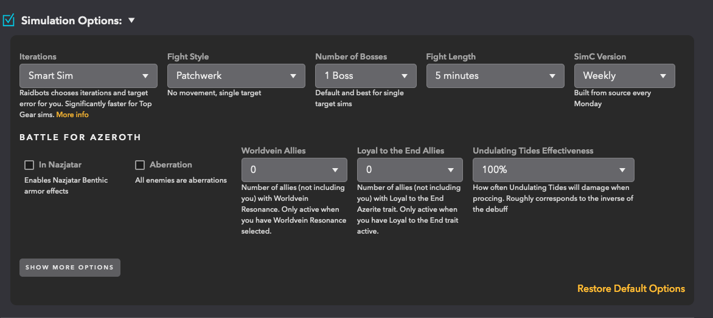Screen dimensions: 713x318
Task: Open the Fight Style Patchwerk dropdown
Action: 235,76
